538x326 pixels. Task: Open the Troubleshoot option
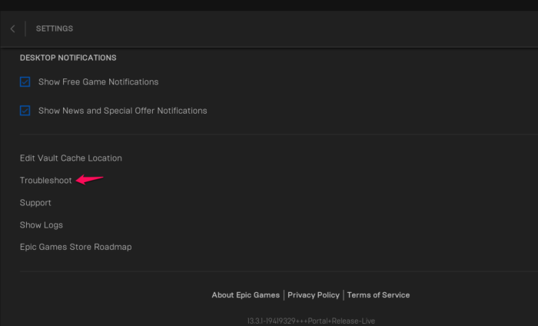tap(46, 181)
